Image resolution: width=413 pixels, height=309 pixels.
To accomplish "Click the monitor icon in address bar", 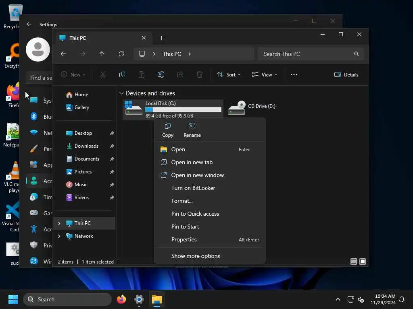I will (x=142, y=54).
